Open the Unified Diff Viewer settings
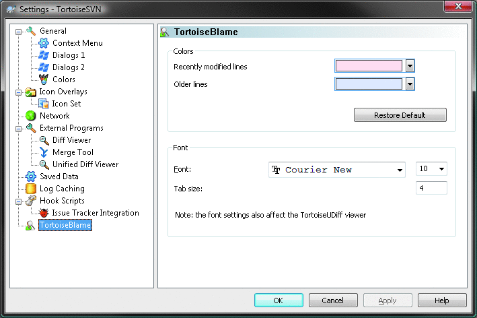The width and height of the screenshot is (477, 318). click(x=85, y=164)
